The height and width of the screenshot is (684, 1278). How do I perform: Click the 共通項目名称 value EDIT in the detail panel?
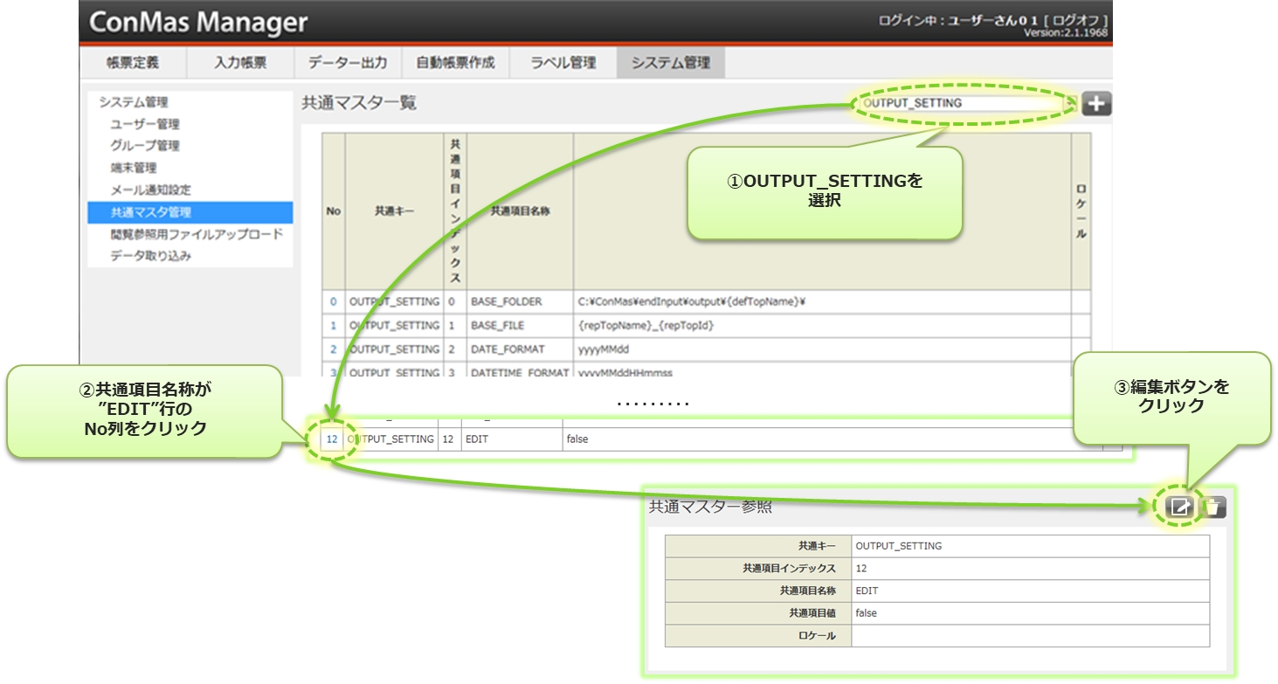(1030, 591)
